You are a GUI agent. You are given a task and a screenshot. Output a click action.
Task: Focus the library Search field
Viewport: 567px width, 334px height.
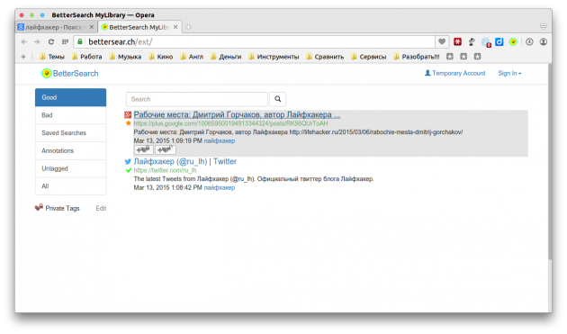197,99
